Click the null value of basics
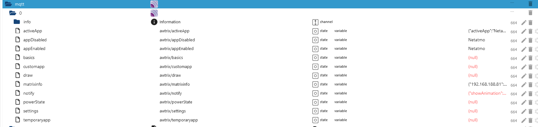 pos(473,57)
